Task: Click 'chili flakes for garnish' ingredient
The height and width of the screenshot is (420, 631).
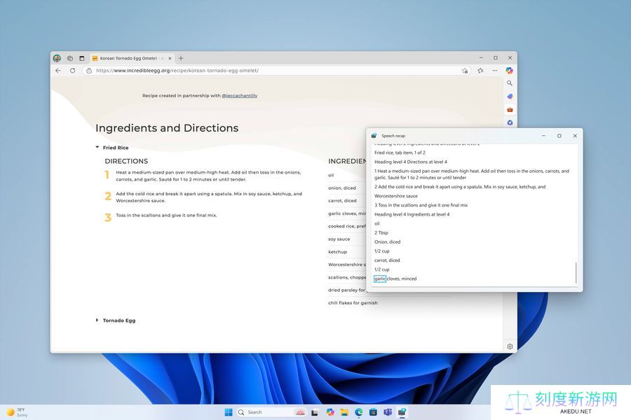Action: pyautogui.click(x=353, y=303)
